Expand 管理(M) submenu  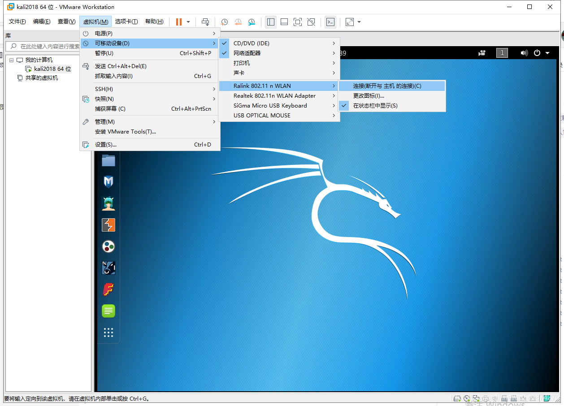point(150,122)
